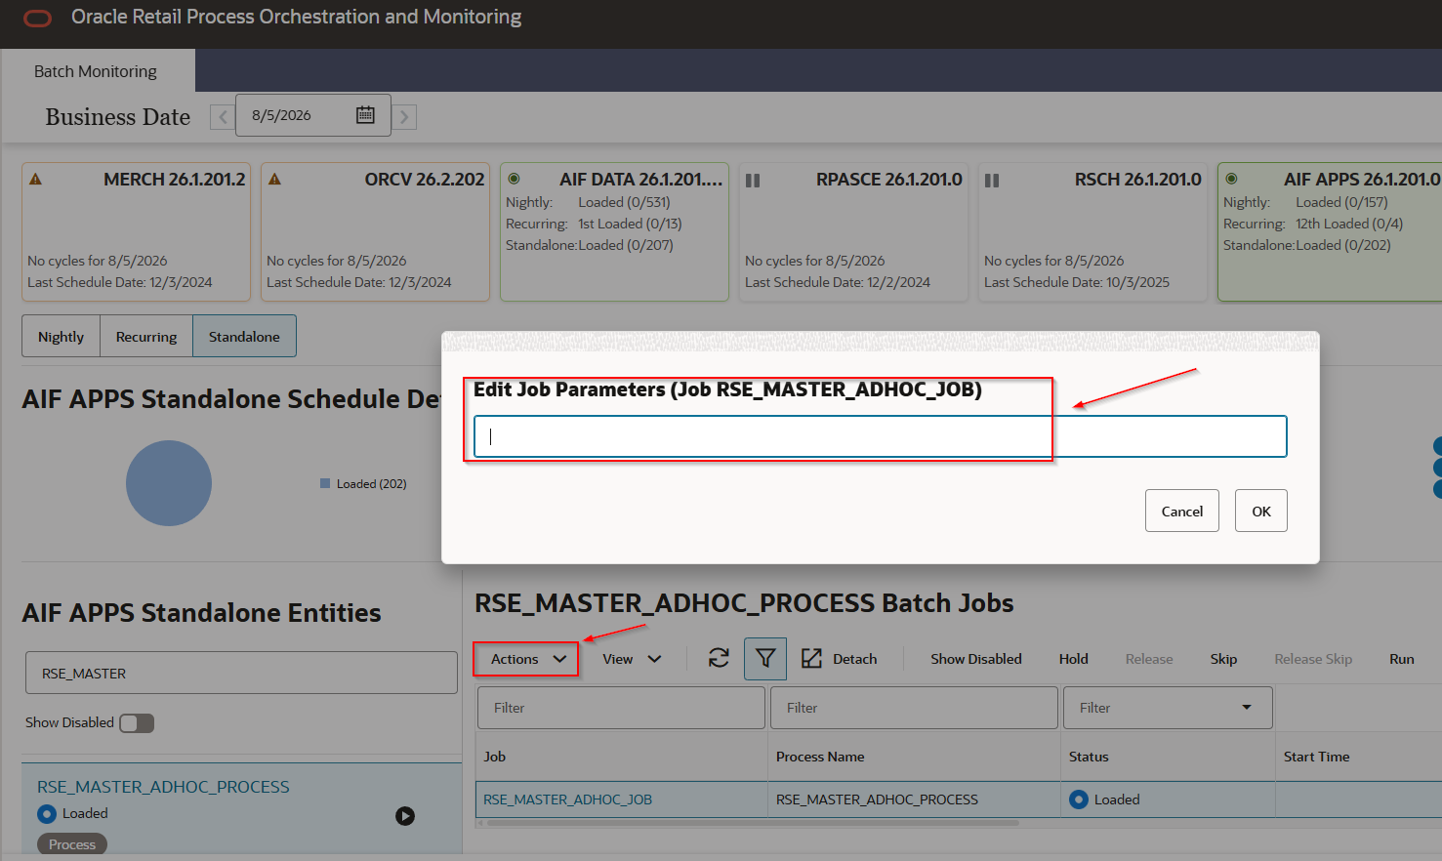Click Loaded status icon under RSE_MASTER_ADHOC_PROCESS entity
Image resolution: width=1442 pixels, height=861 pixels.
point(46,813)
